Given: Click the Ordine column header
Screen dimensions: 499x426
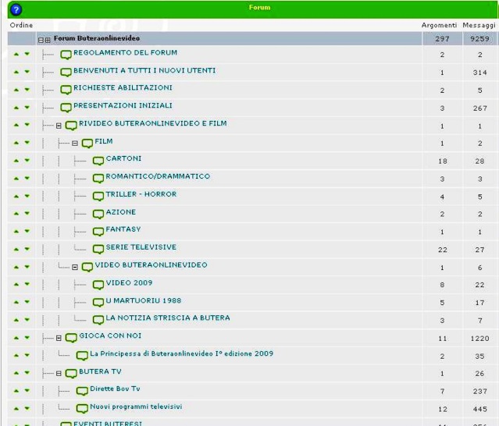Looking at the screenshot, I should tap(21, 25).
